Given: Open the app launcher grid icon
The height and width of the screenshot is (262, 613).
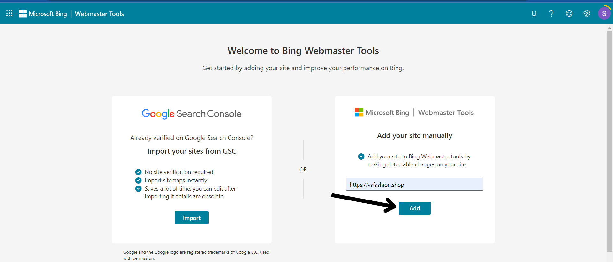Looking at the screenshot, I should pos(10,13).
